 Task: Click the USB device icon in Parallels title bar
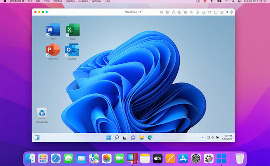pyautogui.click(x=174, y=12)
